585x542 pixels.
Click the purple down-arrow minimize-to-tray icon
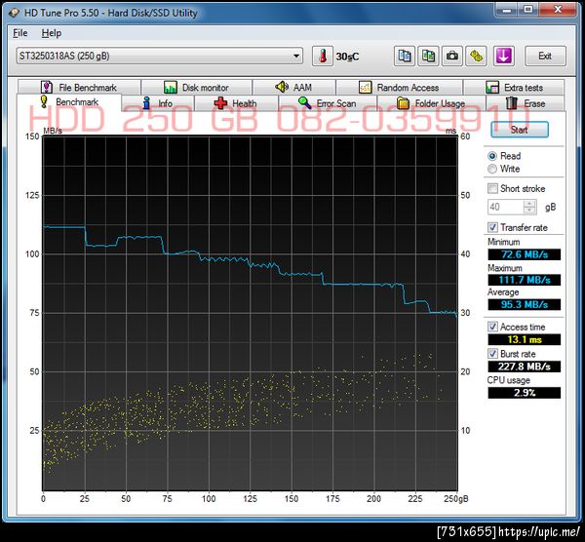pos(503,56)
